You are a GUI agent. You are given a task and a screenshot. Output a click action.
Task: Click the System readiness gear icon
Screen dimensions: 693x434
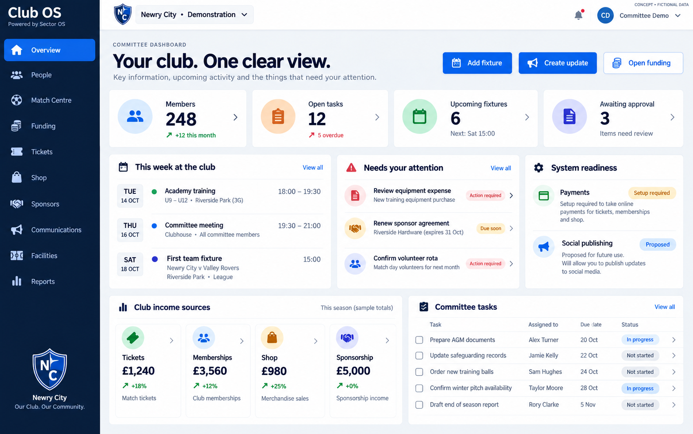coord(539,168)
